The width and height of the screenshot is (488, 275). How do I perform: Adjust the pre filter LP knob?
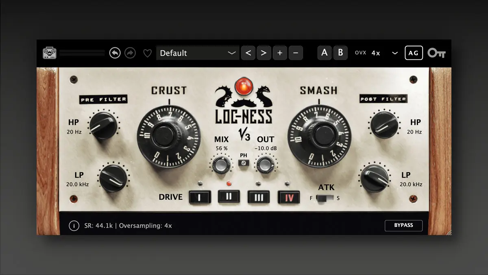[x=113, y=178]
